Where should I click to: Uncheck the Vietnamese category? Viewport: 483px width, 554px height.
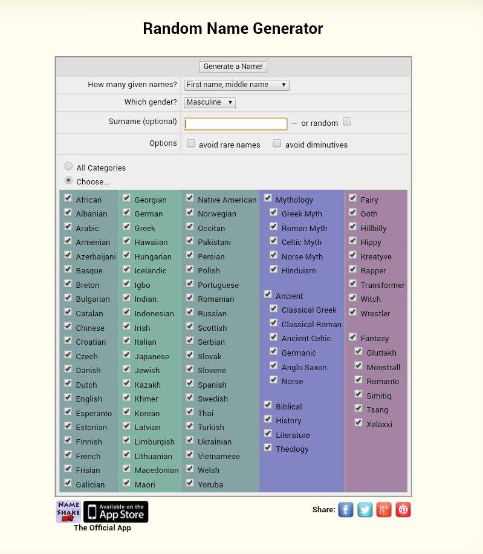[190, 454]
